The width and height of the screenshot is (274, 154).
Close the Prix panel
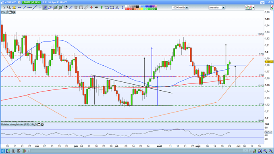click(x=13, y=12)
